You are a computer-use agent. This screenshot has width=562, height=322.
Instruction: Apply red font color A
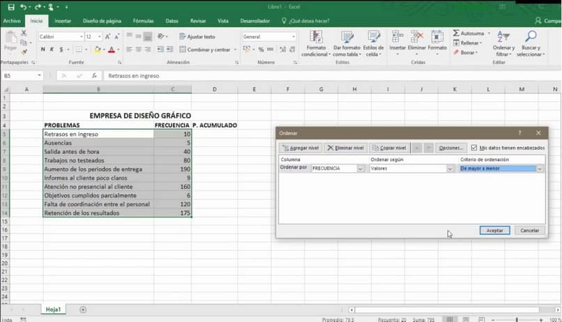(x=112, y=49)
